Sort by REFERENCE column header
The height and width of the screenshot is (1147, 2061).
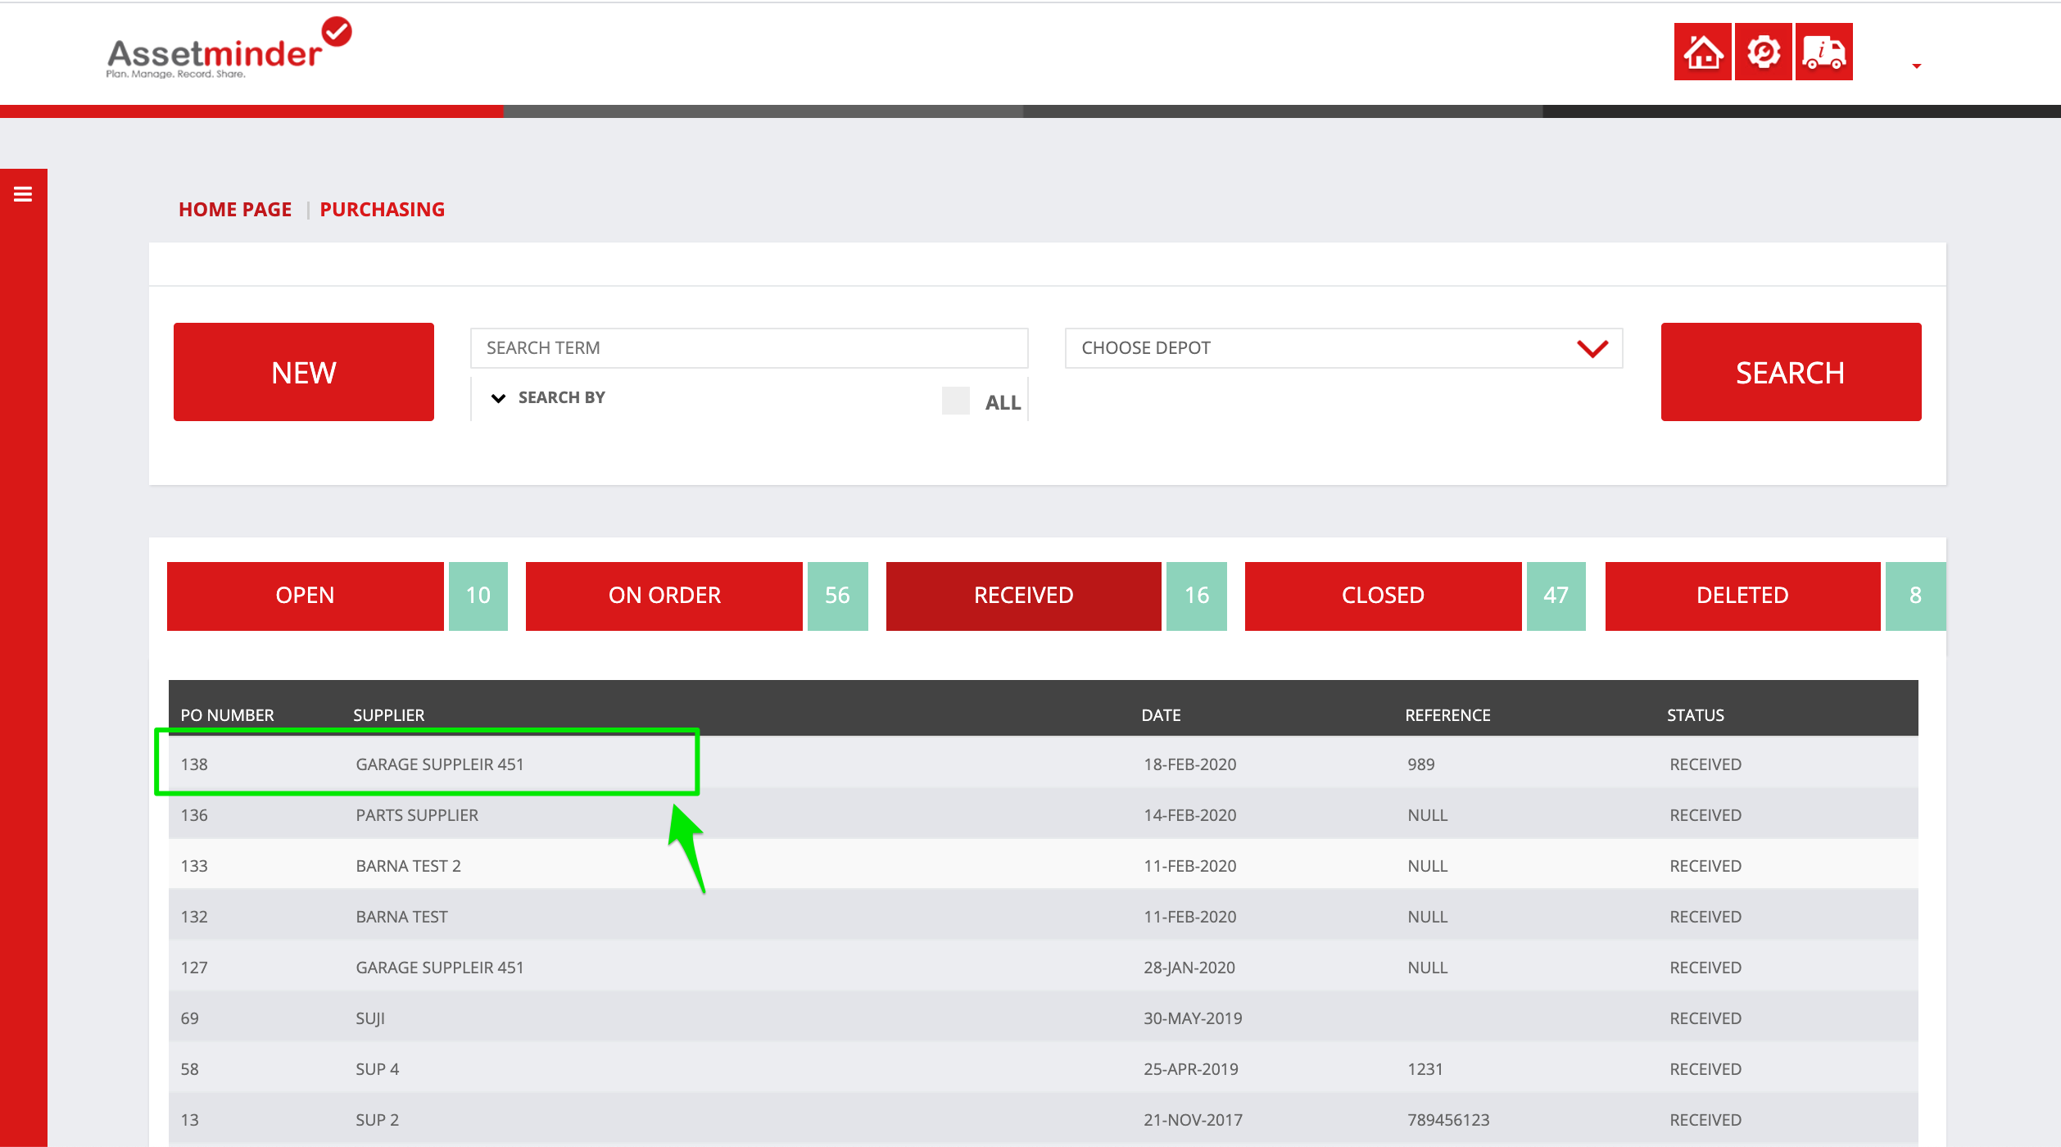pos(1448,715)
